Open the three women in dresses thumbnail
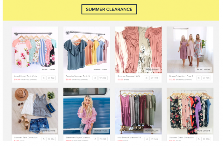Viewport: 223px width, 146px height. pyautogui.click(x=190, y=50)
